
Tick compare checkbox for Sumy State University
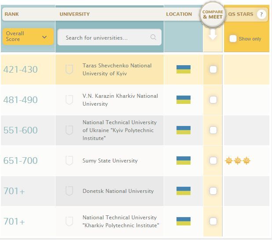click(x=213, y=161)
